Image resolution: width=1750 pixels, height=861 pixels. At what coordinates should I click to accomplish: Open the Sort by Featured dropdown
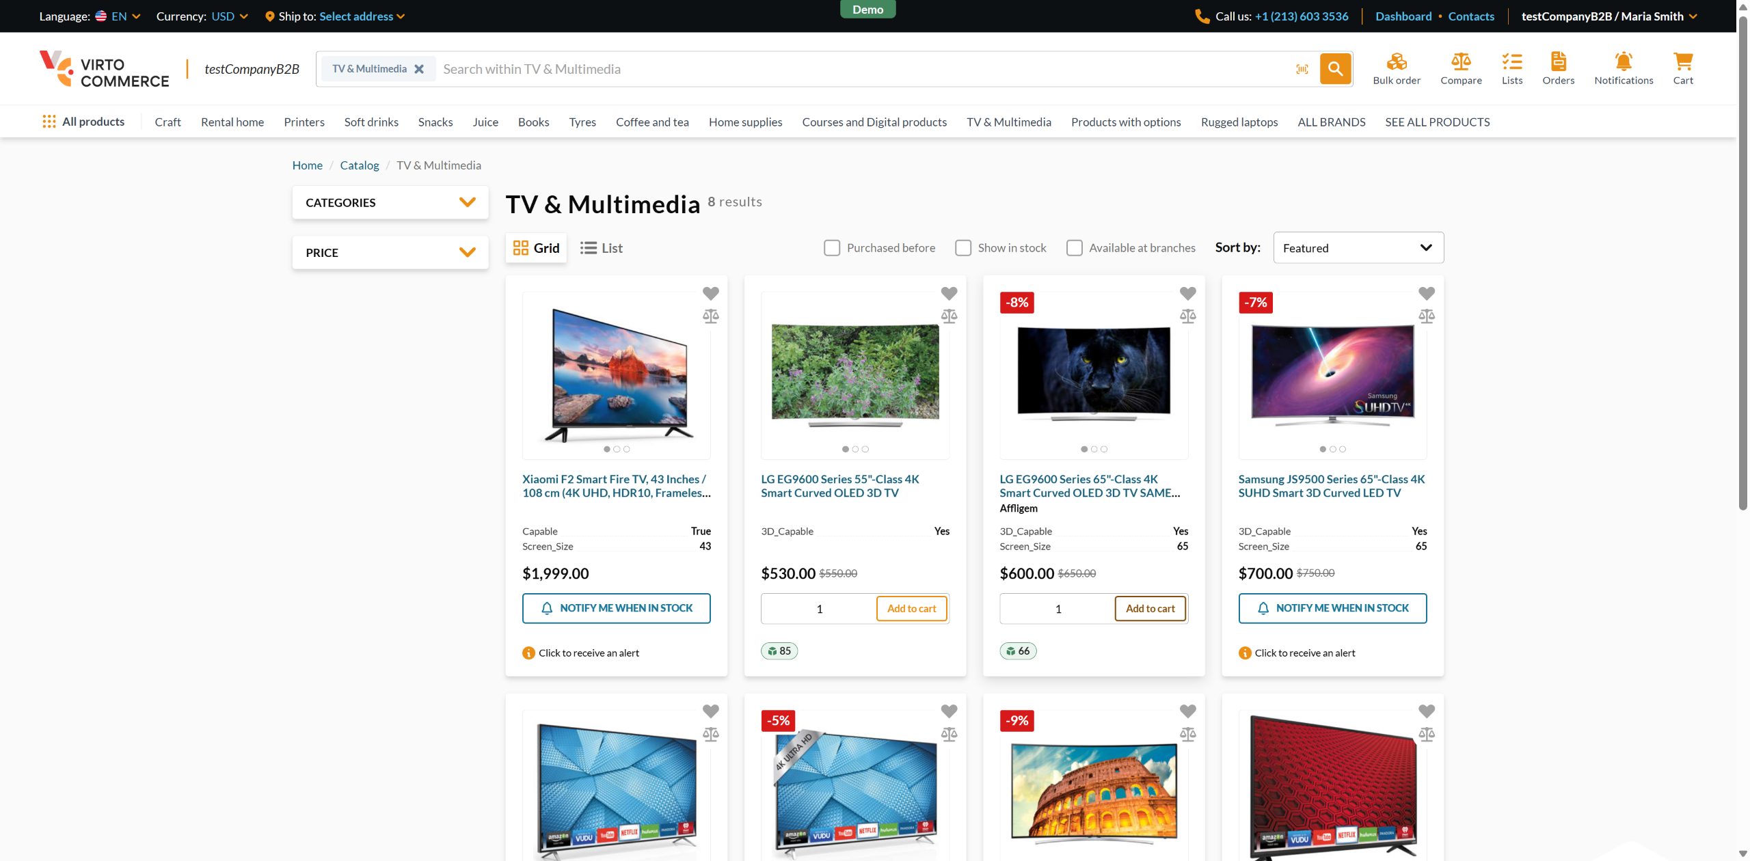pyautogui.click(x=1358, y=248)
